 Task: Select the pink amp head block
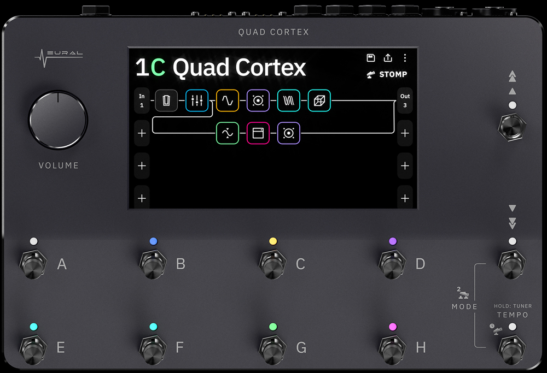[258, 133]
